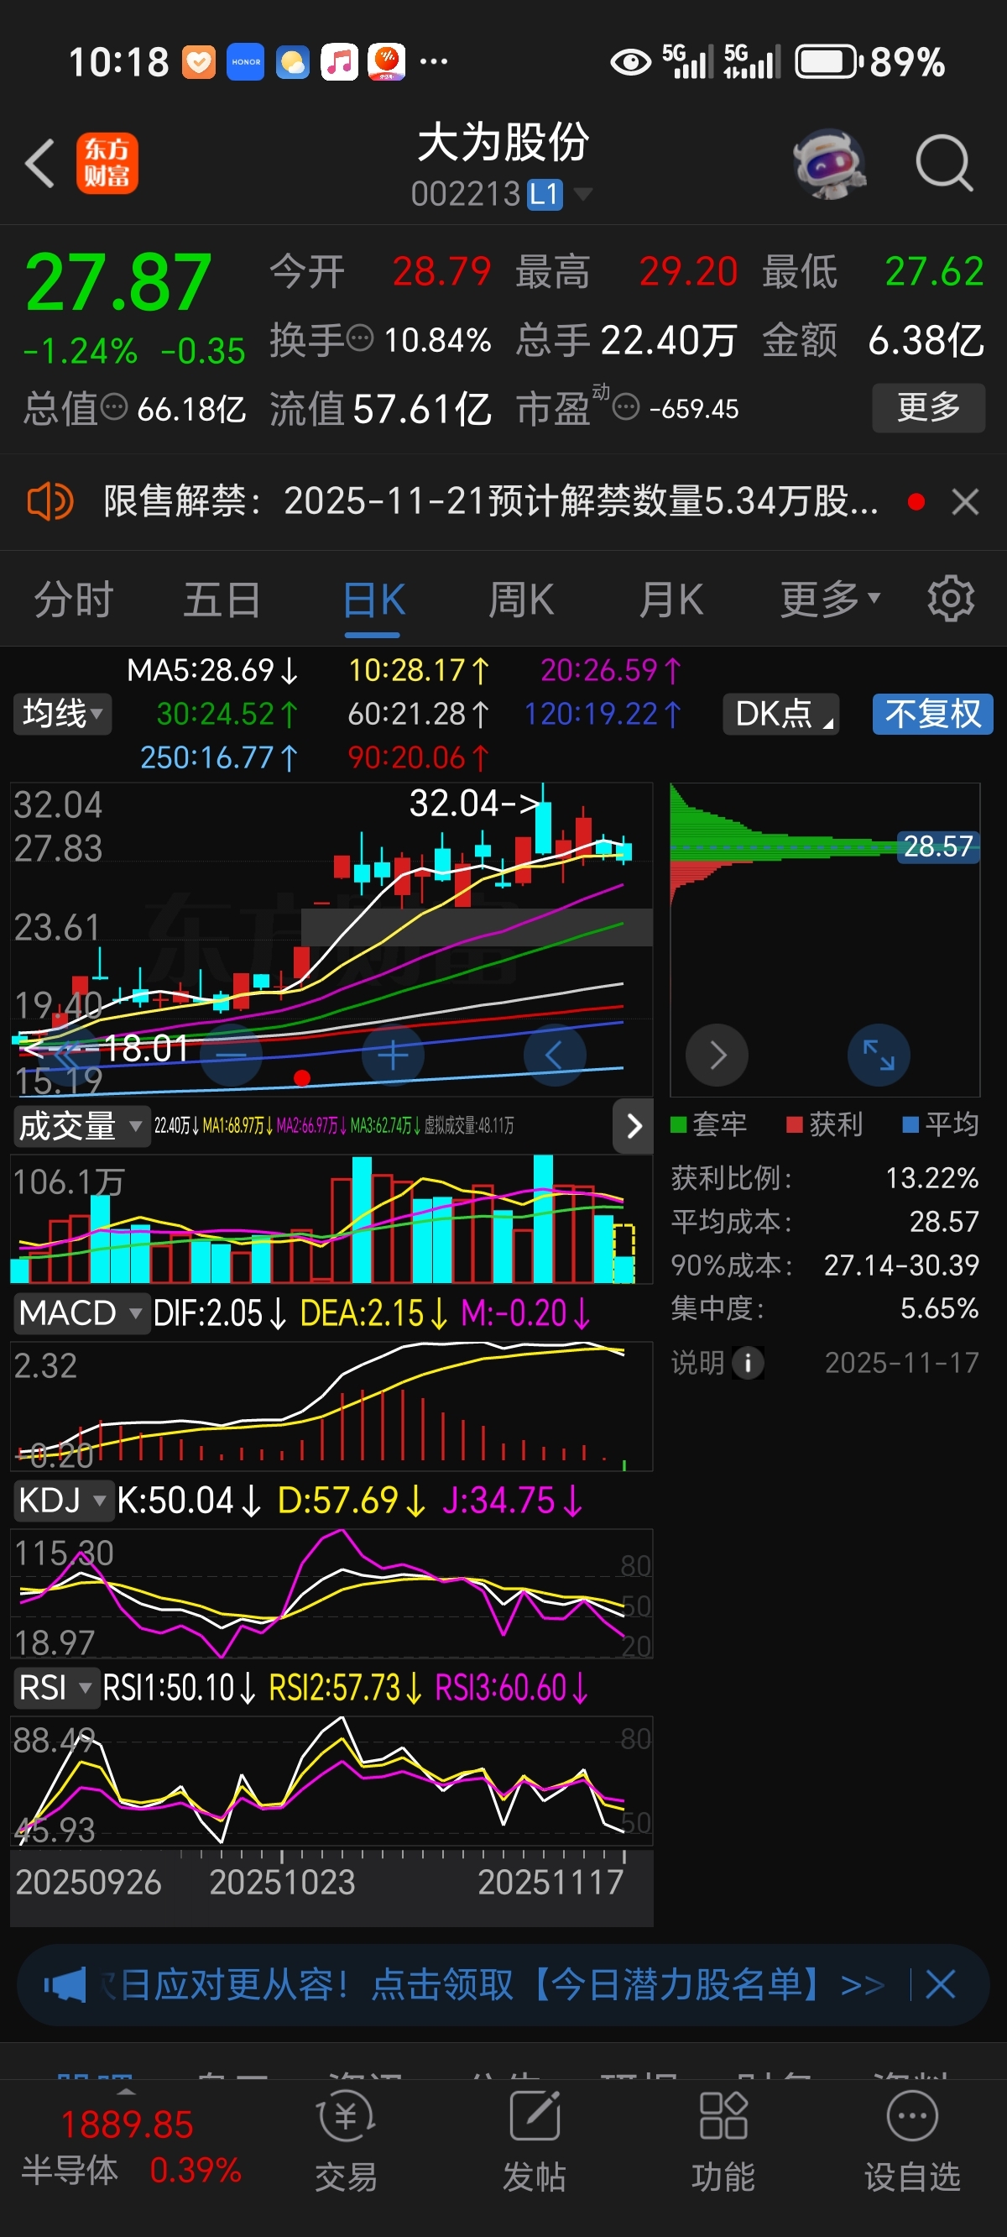1007x2237 pixels.
Task: Tap the 更多 quote details button
Action: (928, 406)
